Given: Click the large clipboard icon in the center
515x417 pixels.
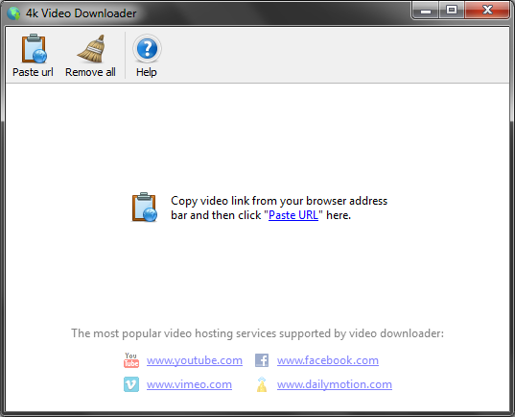Looking at the screenshot, I should pos(144,207).
